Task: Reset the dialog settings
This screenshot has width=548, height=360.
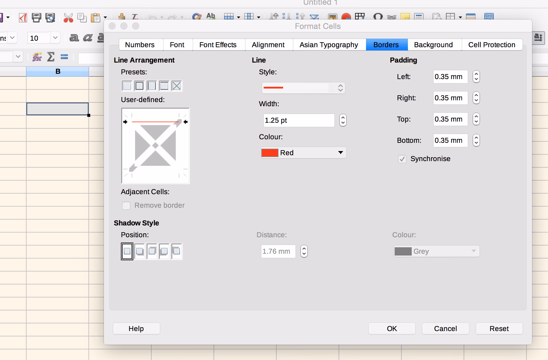Action: [x=499, y=328]
